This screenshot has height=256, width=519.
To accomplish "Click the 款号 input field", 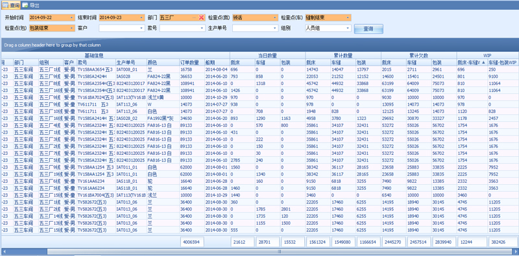I will pos(182,29).
